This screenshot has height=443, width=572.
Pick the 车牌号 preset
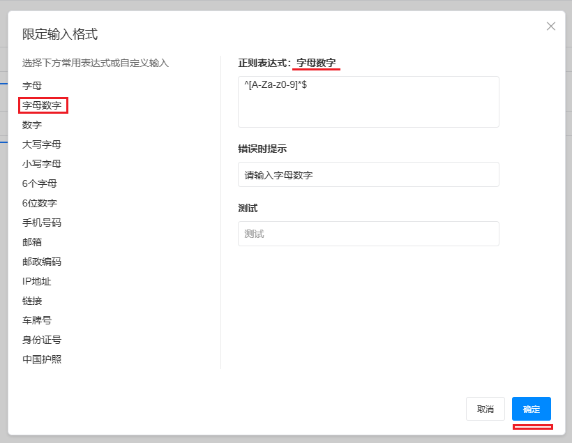coord(37,320)
